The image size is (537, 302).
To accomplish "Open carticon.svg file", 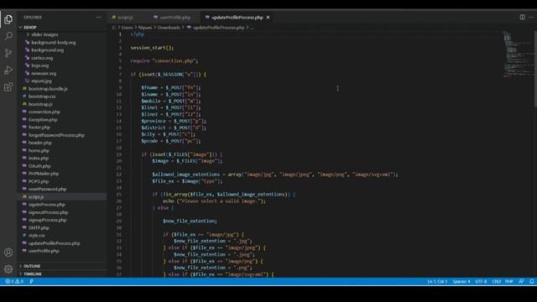I will click(42, 58).
